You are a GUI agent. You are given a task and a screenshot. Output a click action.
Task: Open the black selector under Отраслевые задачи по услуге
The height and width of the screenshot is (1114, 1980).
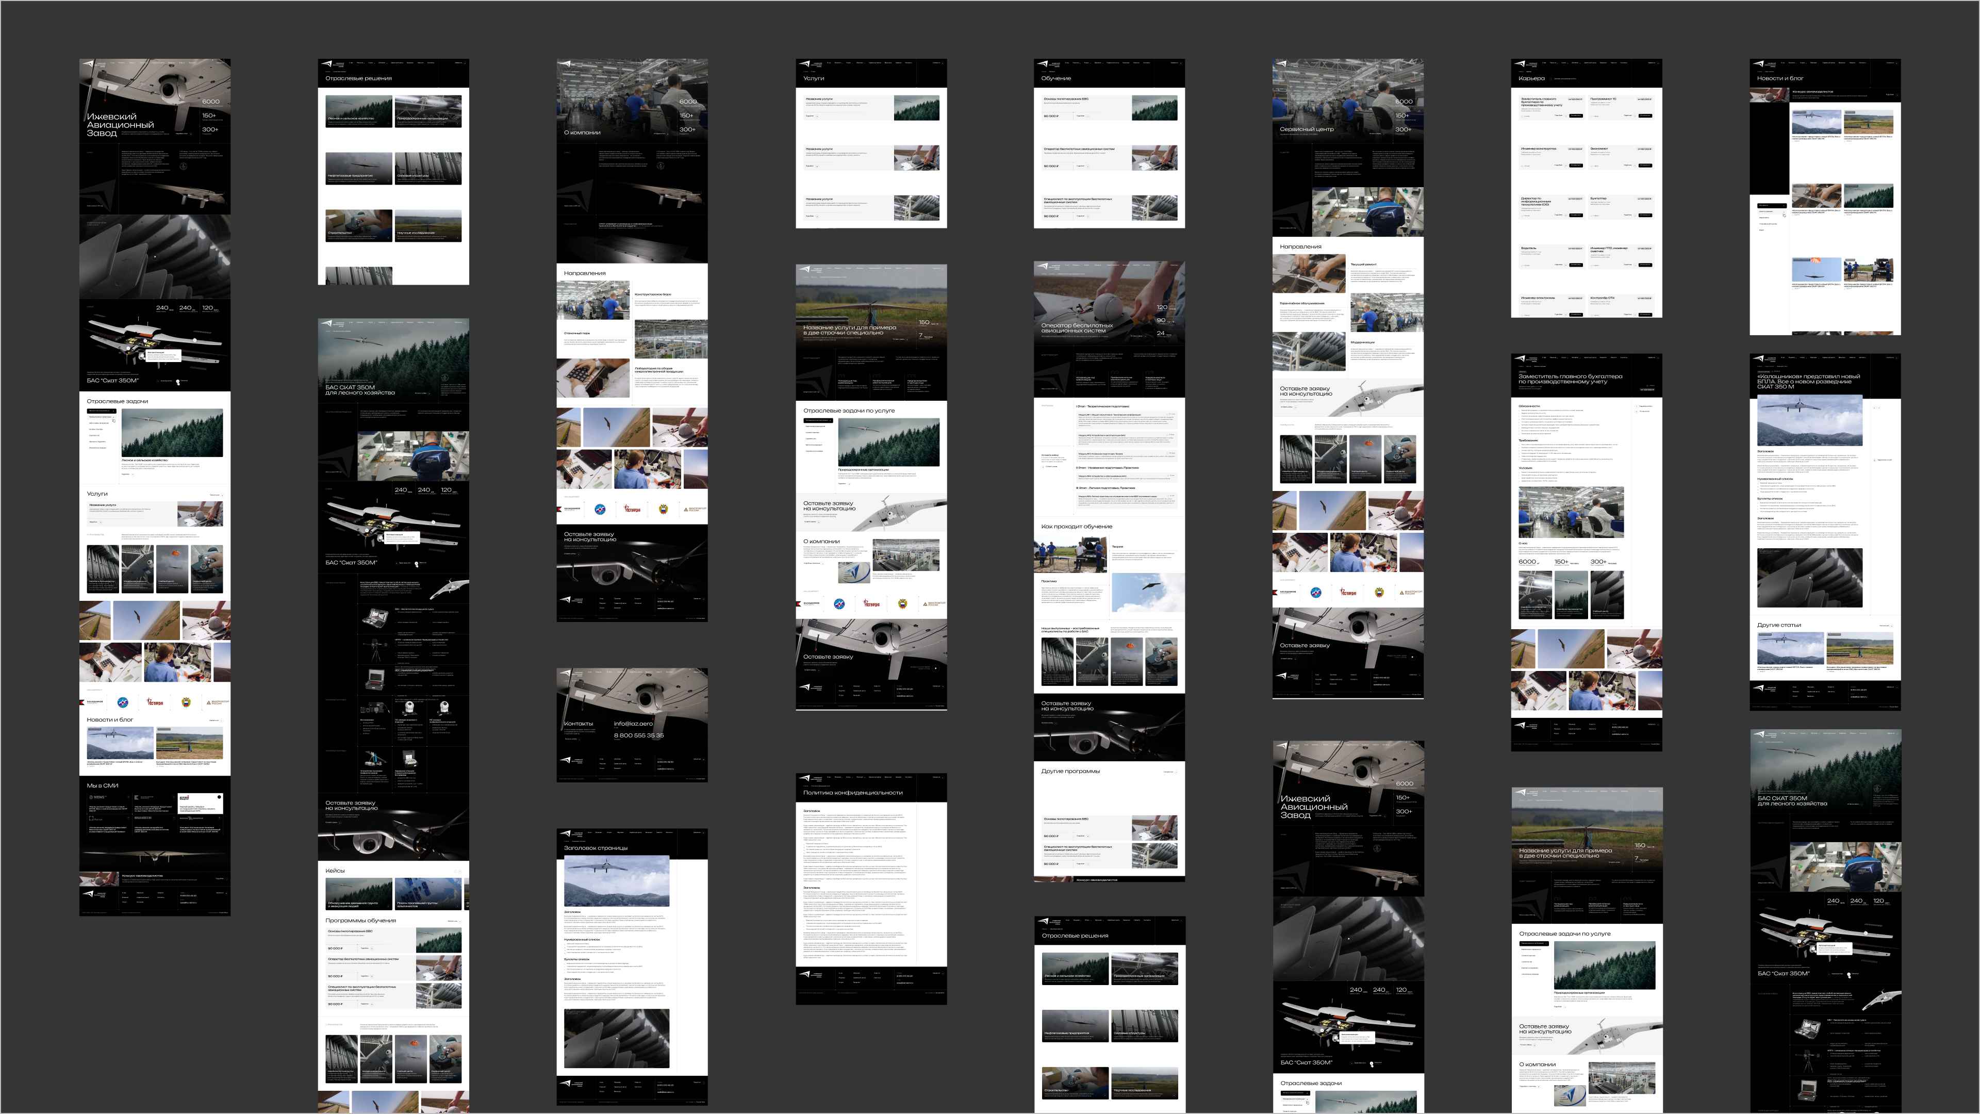coord(818,420)
